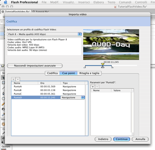Viewport: 155px width, 150px height.
Task: Open the PuntoD type Navigazione dropdown
Action: click(73, 97)
